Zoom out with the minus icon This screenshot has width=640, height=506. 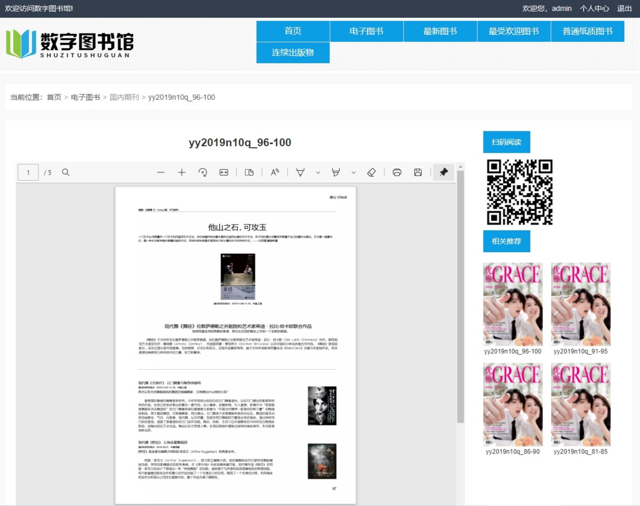(x=161, y=172)
